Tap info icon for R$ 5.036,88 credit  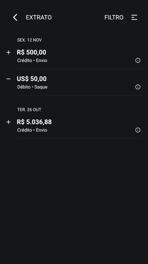[138, 130]
